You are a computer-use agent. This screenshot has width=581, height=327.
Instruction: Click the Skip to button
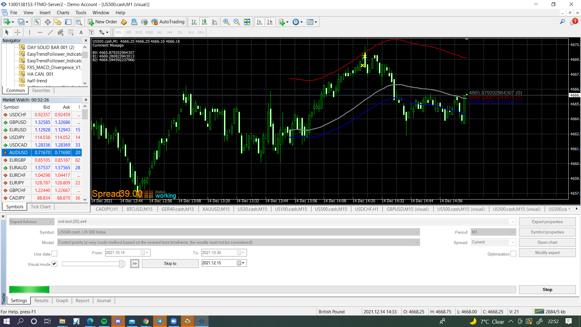(170, 263)
